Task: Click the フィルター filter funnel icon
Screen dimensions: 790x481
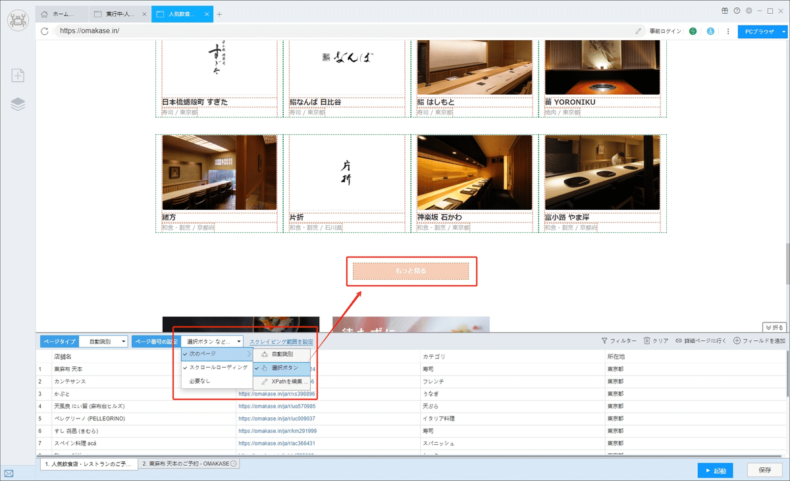Action: pyautogui.click(x=605, y=341)
